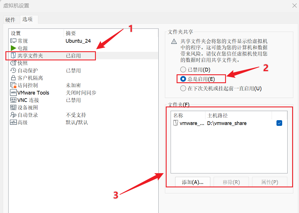The width and height of the screenshot is (299, 213).
Task: Select the 电源 settings row label
Action: click(23, 48)
